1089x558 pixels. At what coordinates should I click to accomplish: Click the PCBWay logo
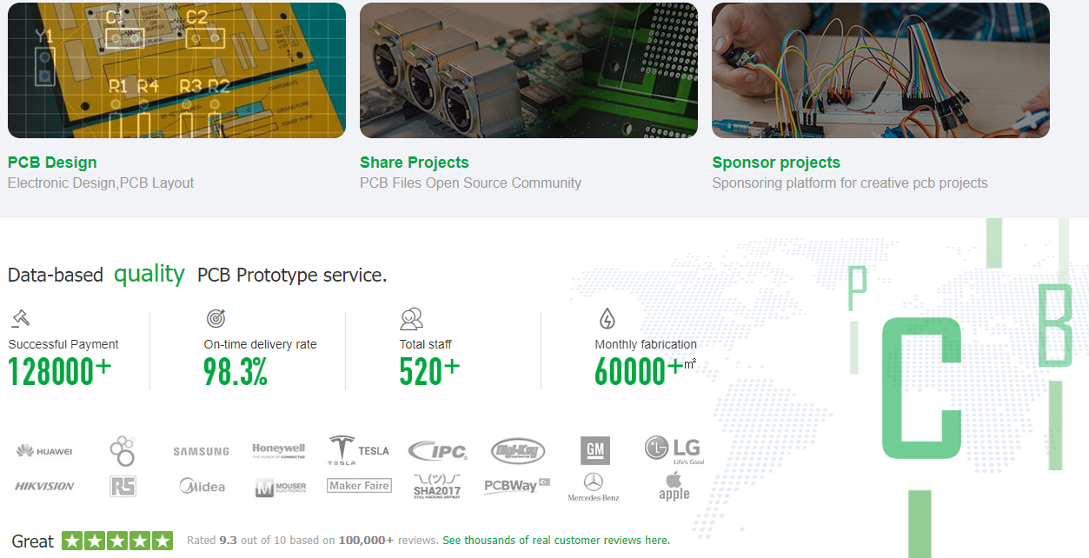tap(517, 486)
